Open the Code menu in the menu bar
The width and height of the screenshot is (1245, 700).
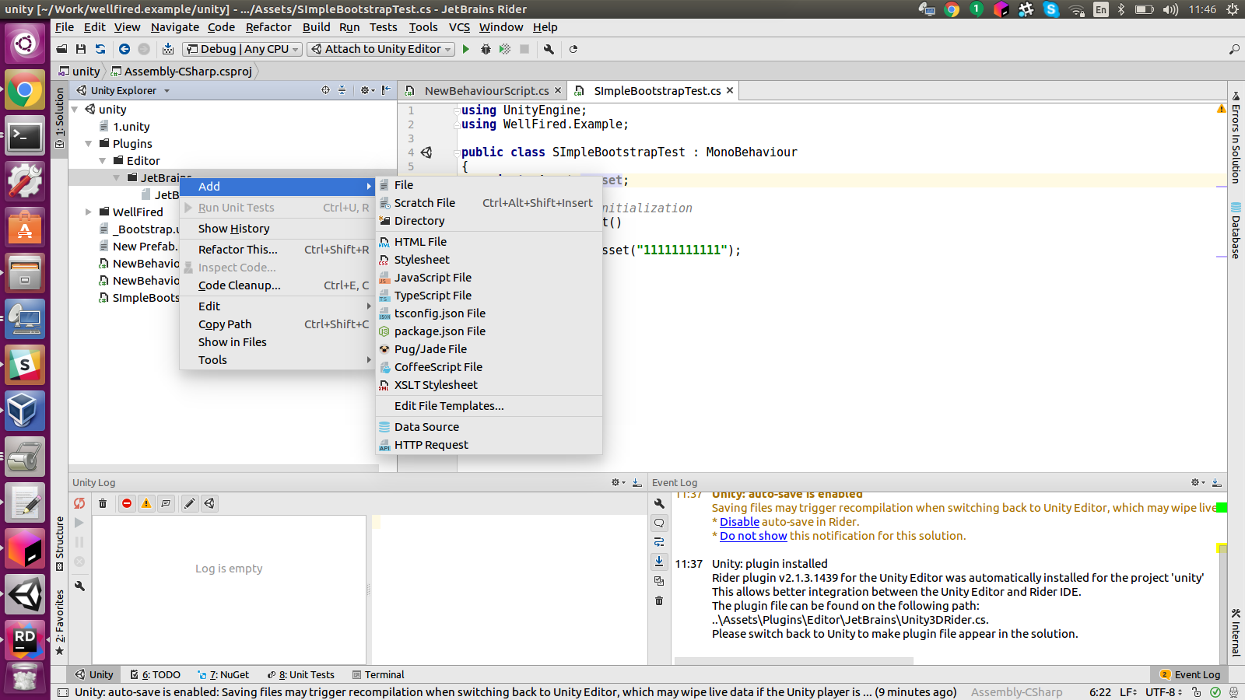221,27
